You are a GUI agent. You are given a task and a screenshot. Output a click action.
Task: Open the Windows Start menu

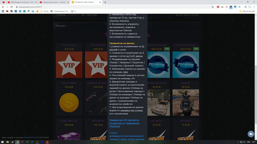tap(2, 142)
